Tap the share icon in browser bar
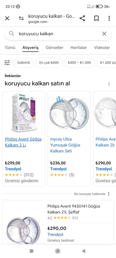This screenshot has width=116, height=258. 82,18
